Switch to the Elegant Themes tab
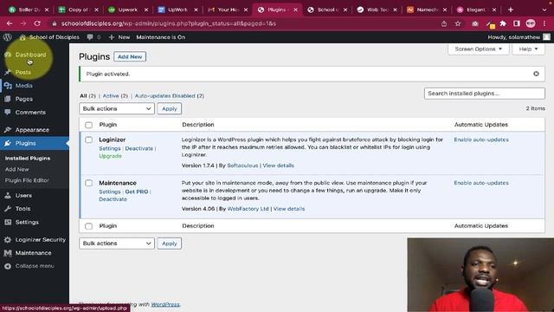 (476, 10)
